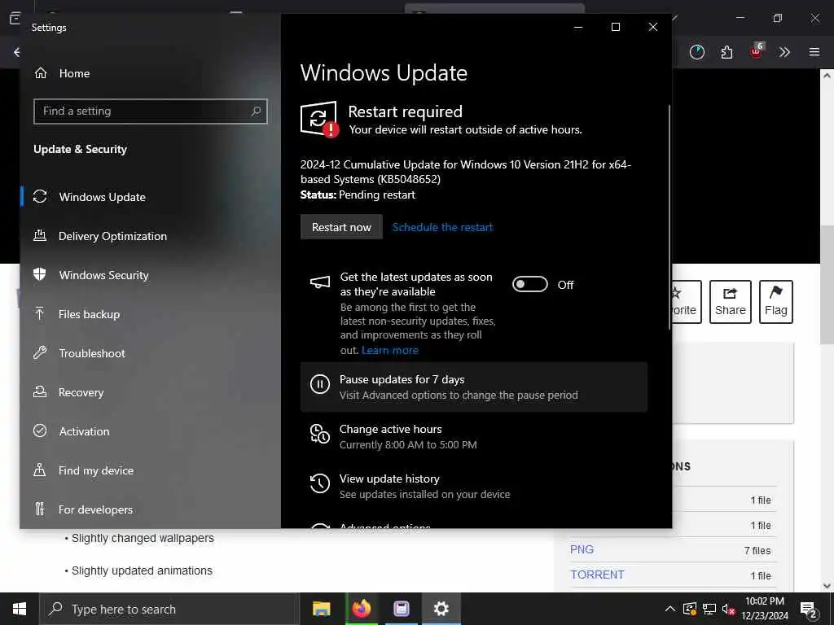The image size is (834, 625).
Task: Click the Restart now button
Action: (341, 227)
